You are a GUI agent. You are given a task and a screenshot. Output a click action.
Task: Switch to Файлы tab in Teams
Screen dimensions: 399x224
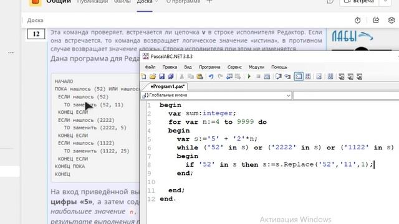[122, 1]
